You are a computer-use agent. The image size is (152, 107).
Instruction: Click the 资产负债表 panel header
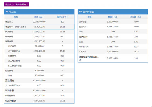click(113, 12)
